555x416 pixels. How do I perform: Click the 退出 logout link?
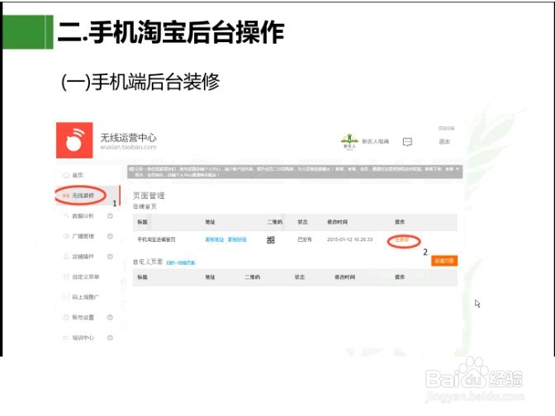[x=444, y=141]
